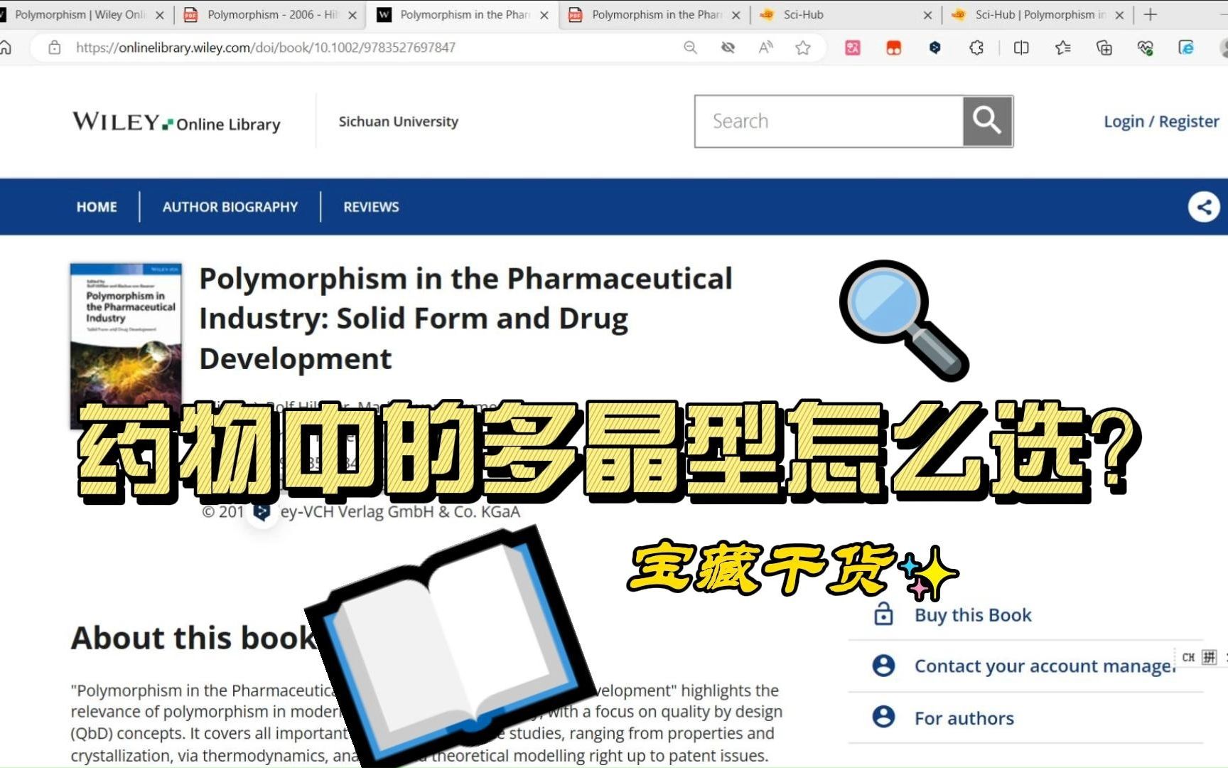Click the 'About this book' heading
1228x768 pixels.
(x=193, y=638)
